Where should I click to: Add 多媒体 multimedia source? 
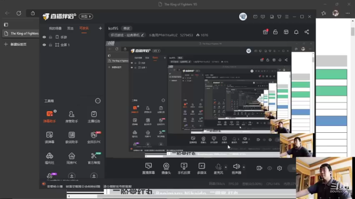[201, 168]
